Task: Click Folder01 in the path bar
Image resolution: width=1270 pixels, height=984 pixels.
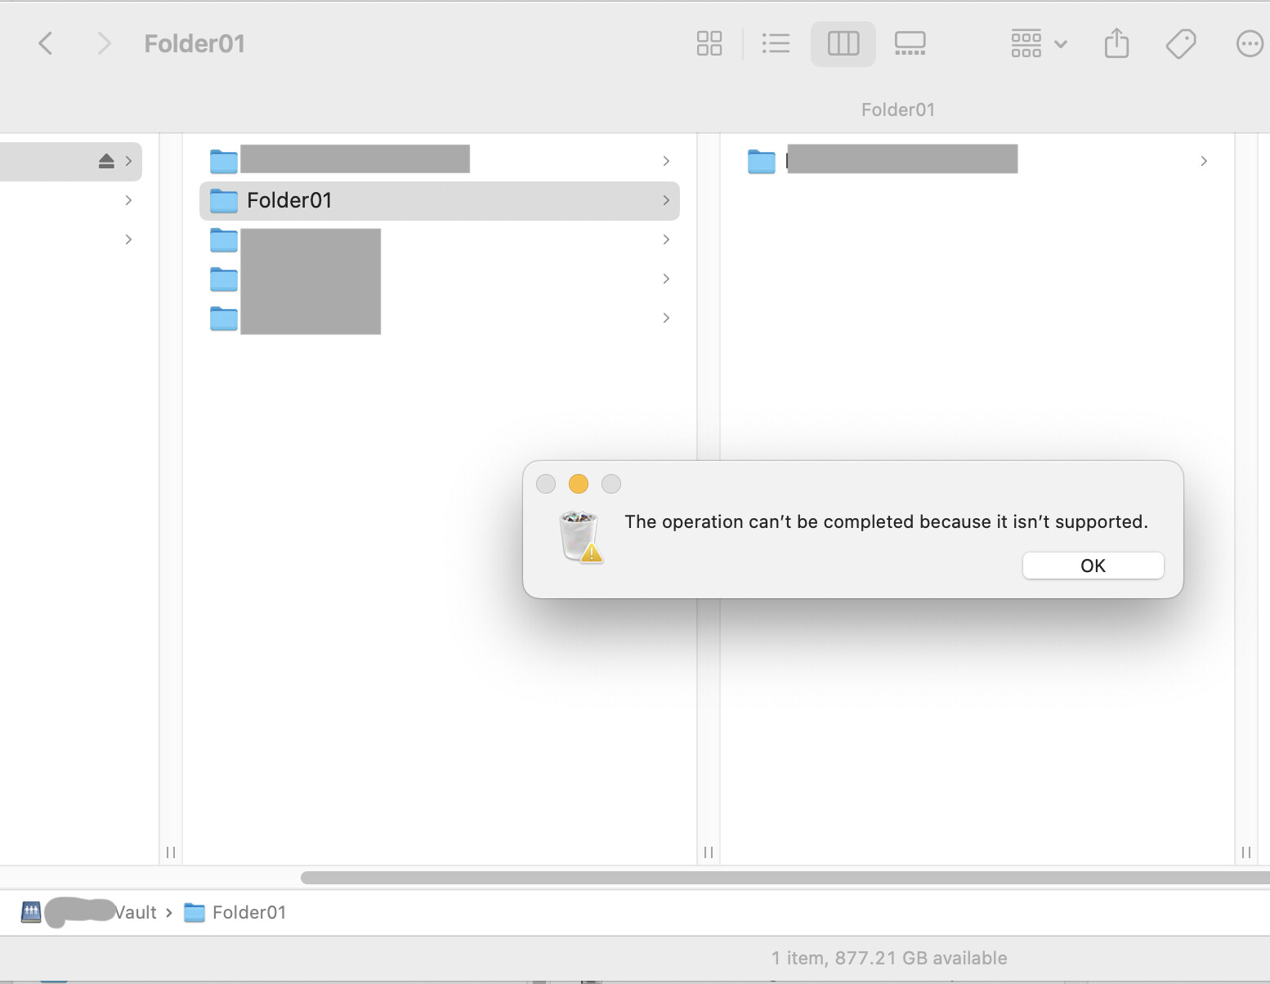Action: click(x=235, y=912)
